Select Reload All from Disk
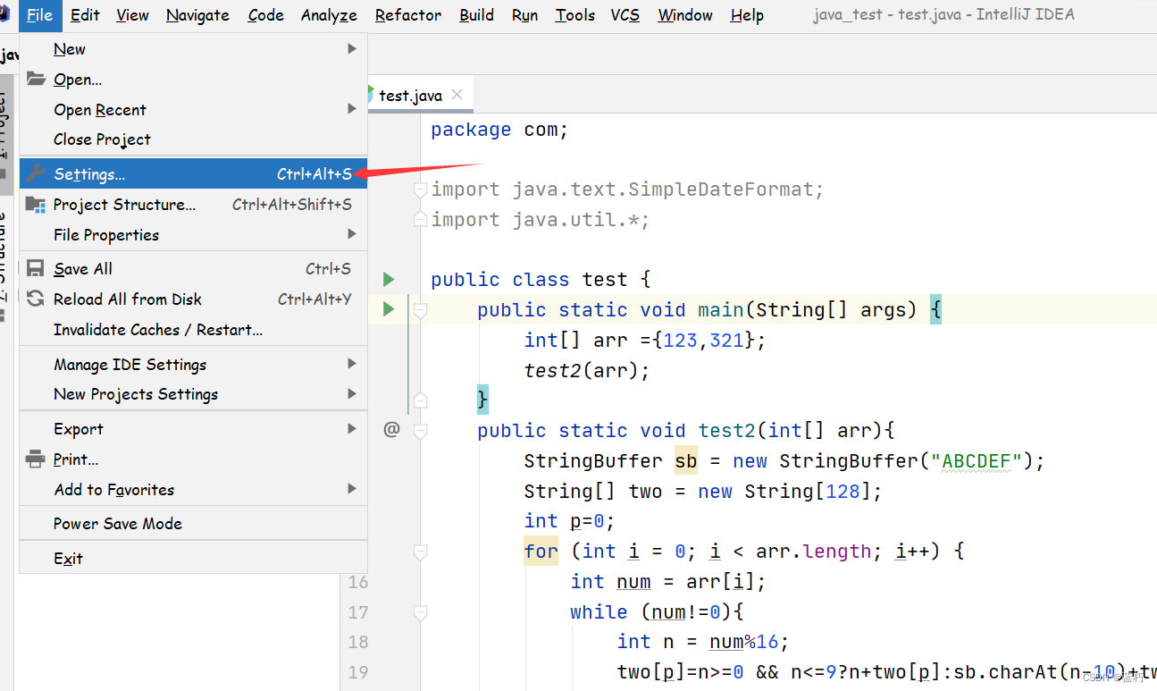The height and width of the screenshot is (691, 1157). [x=193, y=299]
